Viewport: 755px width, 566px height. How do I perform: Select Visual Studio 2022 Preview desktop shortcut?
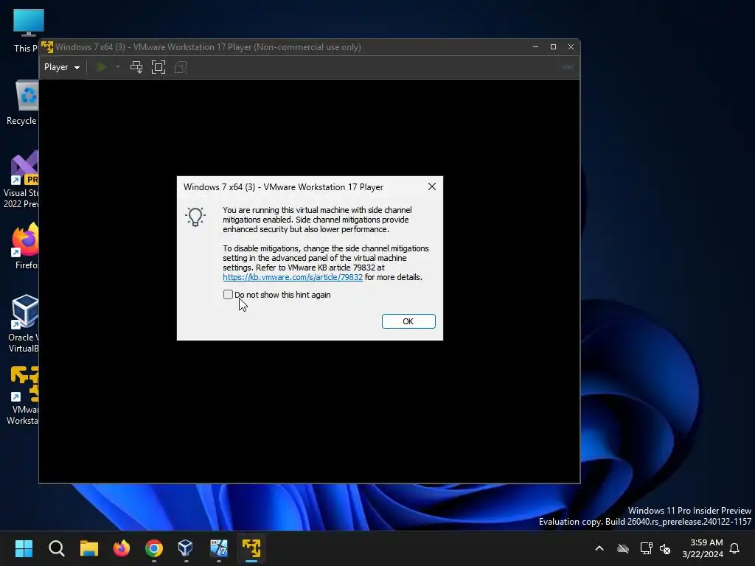click(x=21, y=179)
